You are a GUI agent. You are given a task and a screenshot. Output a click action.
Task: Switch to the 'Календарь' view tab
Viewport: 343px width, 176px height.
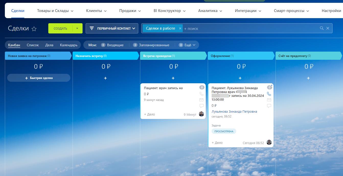(68, 45)
